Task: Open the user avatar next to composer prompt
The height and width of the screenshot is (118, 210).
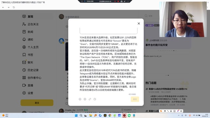Action: pyautogui.click(x=61, y=17)
